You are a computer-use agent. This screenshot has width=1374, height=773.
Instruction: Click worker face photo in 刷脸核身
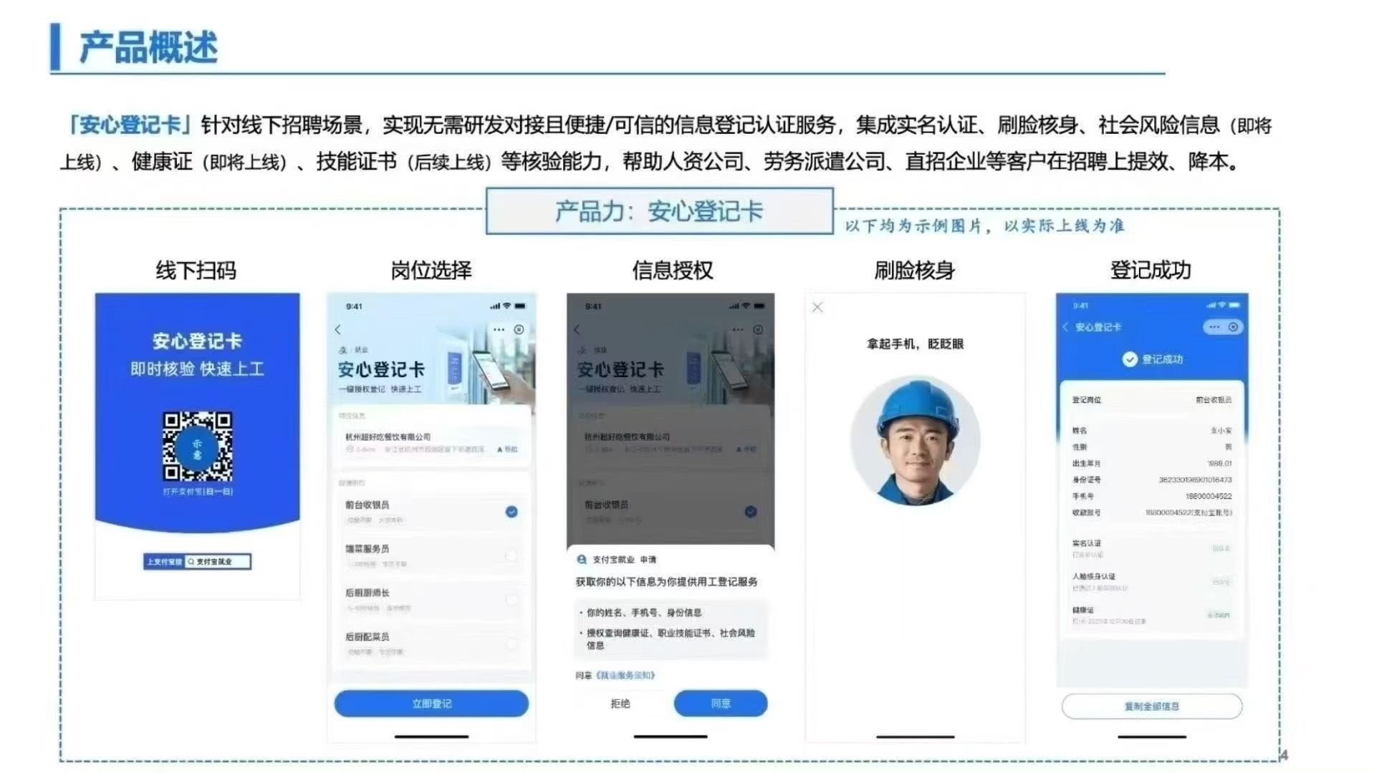click(x=915, y=440)
